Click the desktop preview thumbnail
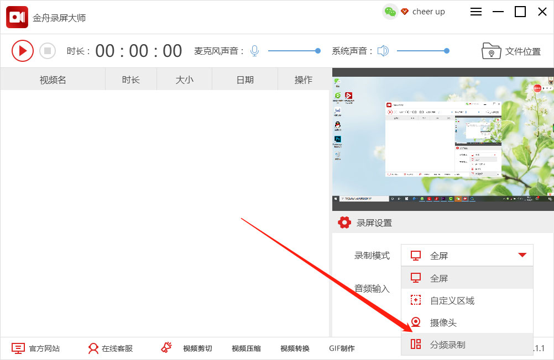This screenshot has width=554, height=360. 442,137
